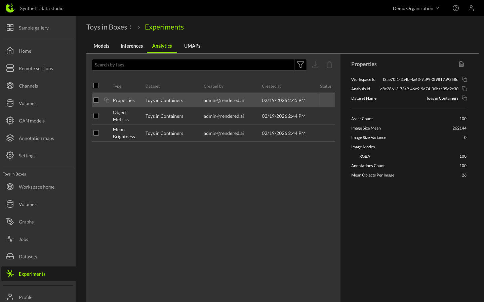484x302 pixels.
Task: Expand the Demo Organization dropdown
Action: click(x=416, y=8)
